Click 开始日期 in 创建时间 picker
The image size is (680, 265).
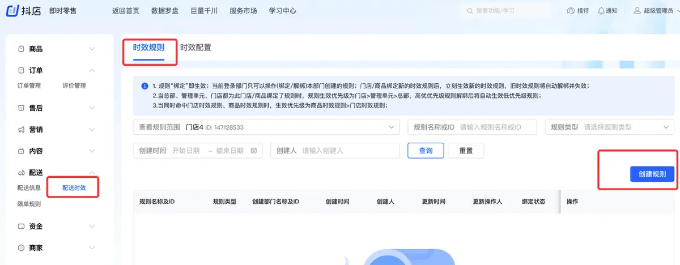[x=186, y=151]
